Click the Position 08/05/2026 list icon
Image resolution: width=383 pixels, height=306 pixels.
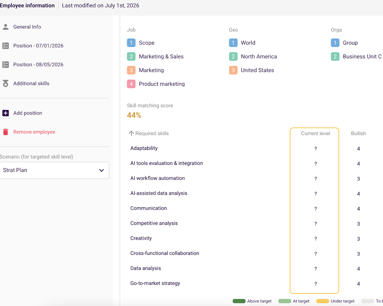[x=5, y=65]
